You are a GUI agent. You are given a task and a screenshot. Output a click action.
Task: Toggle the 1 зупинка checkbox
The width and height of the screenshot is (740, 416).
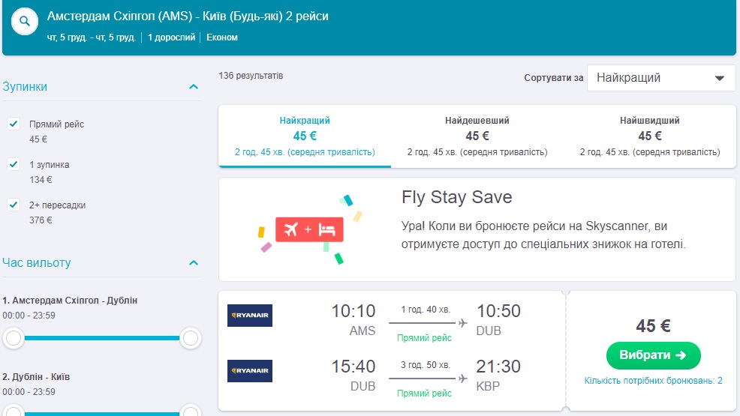[14, 164]
